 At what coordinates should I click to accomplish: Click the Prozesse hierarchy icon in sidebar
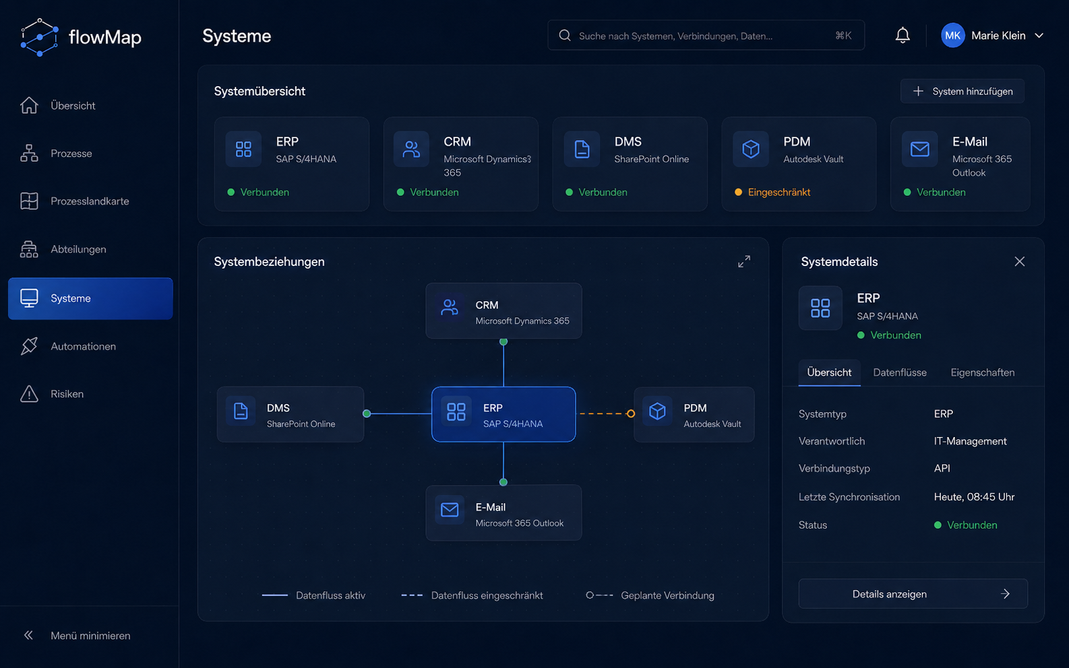point(29,153)
